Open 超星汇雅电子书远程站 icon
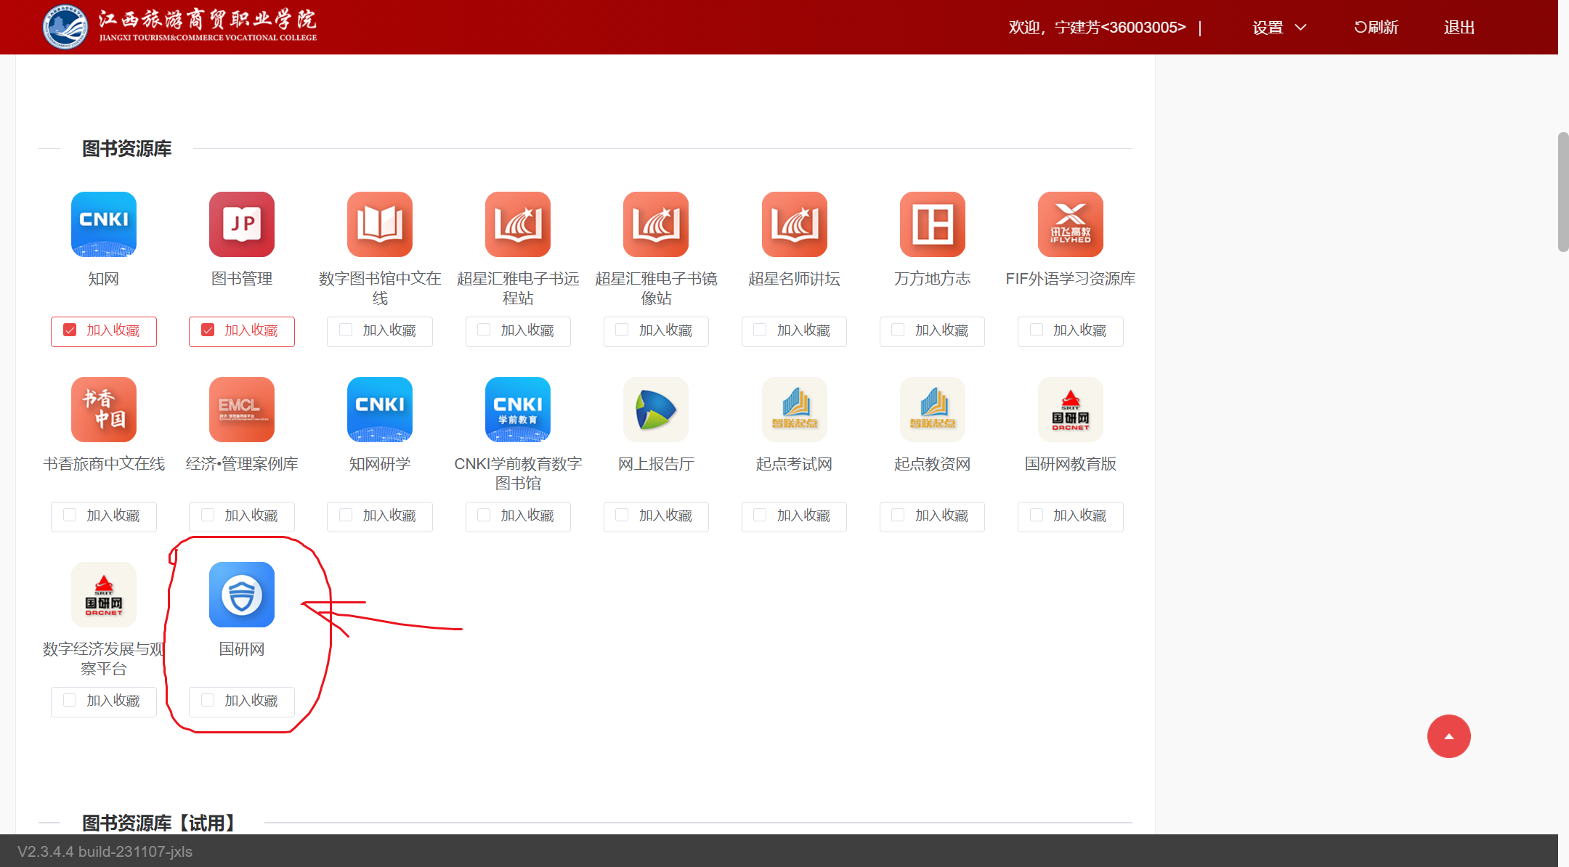Screen dimensions: 1569x867 (x=518, y=224)
